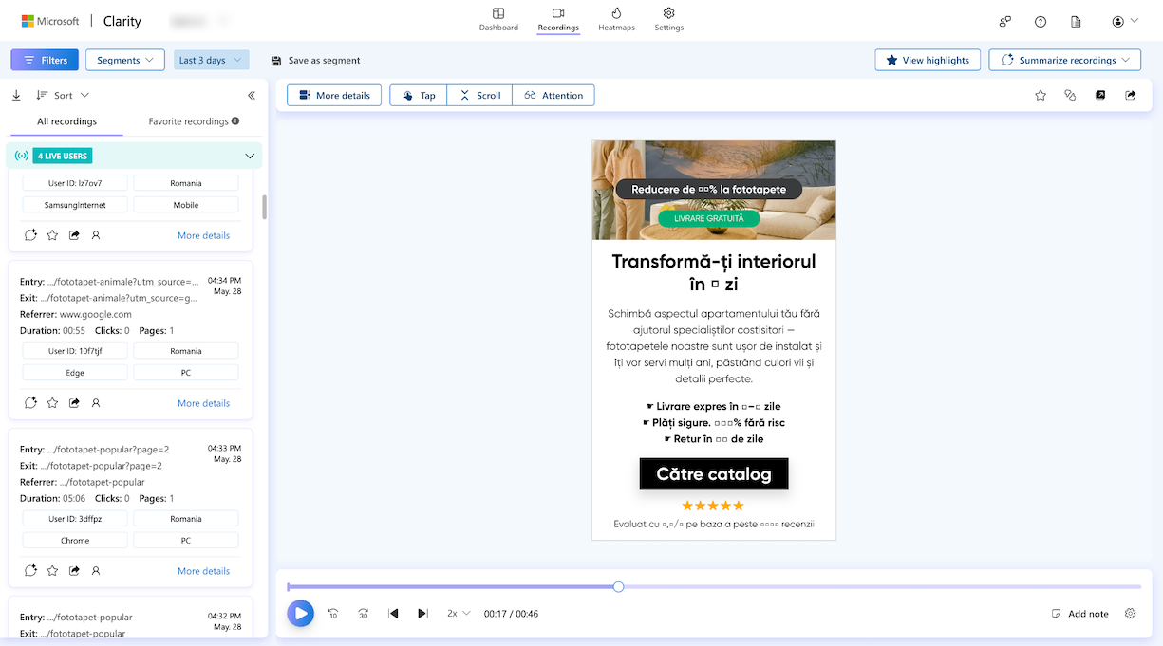
Task: Click the live users broadcast icon
Action: [22, 156]
